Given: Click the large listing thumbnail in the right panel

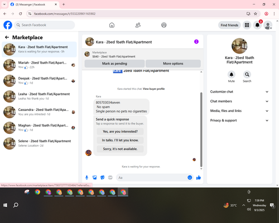Looking at the screenshot, I should pos(239,46).
